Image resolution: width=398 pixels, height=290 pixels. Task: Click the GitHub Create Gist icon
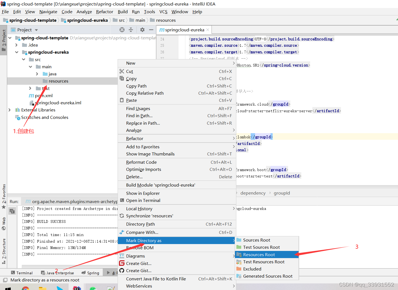click(122, 270)
